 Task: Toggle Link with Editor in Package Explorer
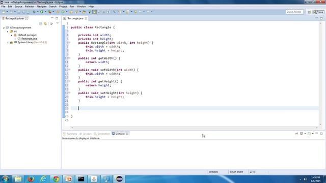pos(45,24)
